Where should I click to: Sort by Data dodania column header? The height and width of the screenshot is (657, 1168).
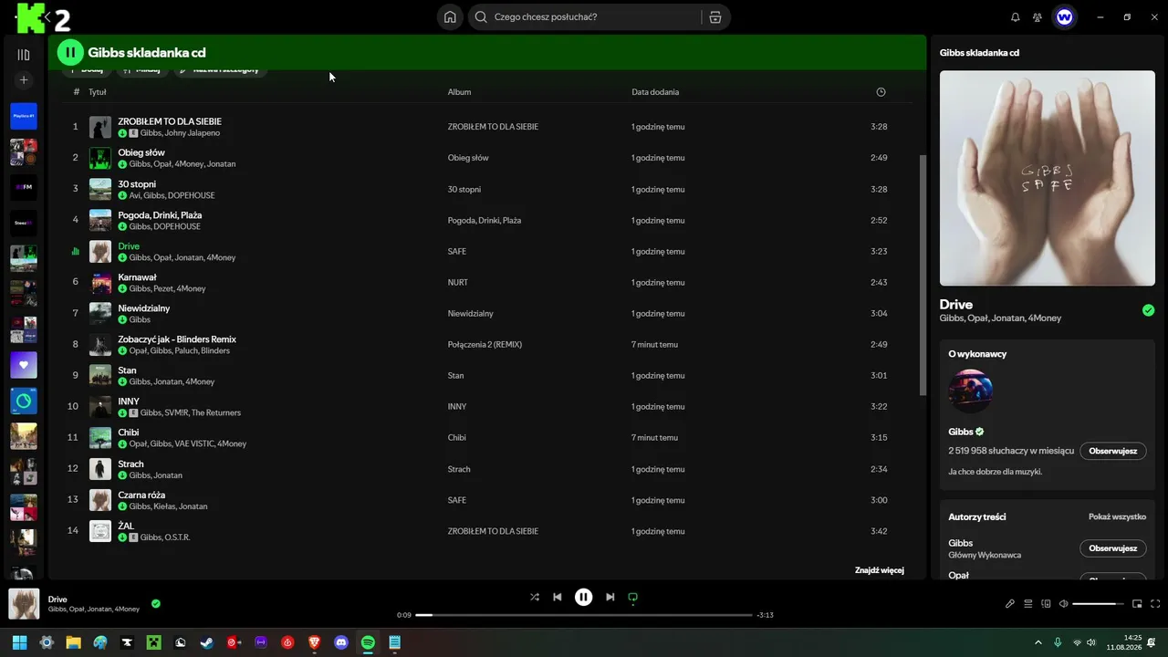click(x=655, y=92)
